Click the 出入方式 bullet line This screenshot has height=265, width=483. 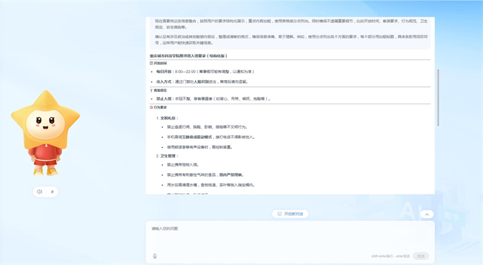[x=202, y=81]
